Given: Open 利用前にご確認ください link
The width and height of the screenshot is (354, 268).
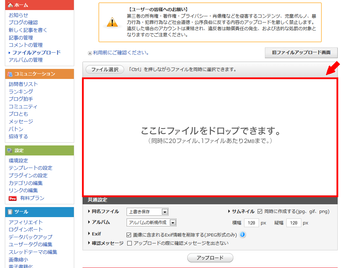Looking at the screenshot, I should [x=121, y=53].
